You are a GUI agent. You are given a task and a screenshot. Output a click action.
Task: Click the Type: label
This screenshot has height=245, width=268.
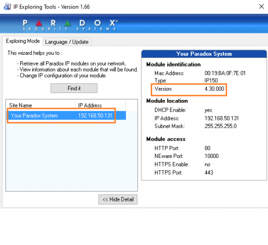pyautogui.click(x=161, y=81)
